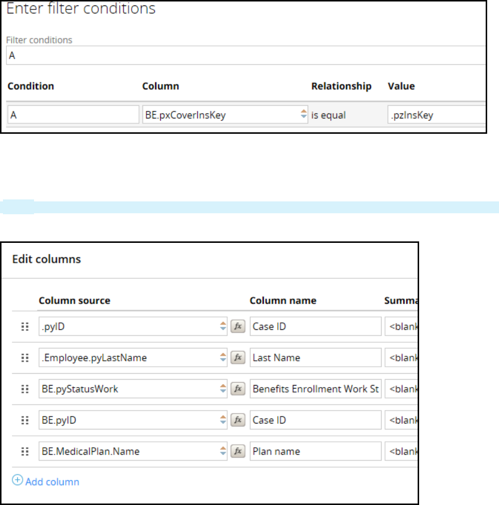The height and width of the screenshot is (505, 499).
Task: Click the 'is equal' relationship link
Action: (x=328, y=116)
